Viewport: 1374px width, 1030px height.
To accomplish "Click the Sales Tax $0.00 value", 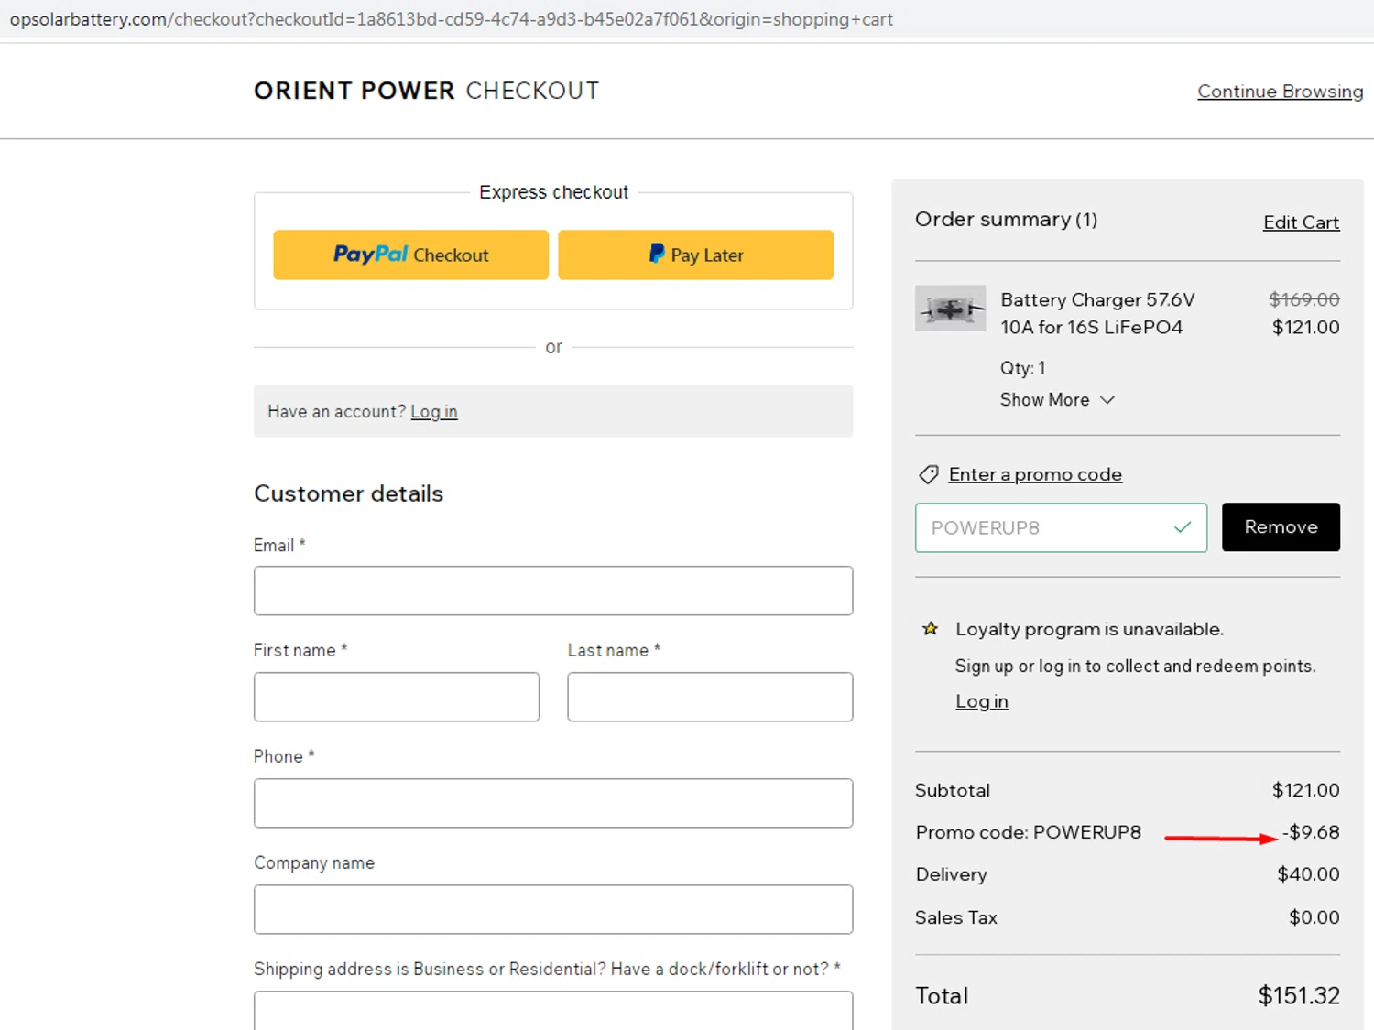I will pos(1314,917).
